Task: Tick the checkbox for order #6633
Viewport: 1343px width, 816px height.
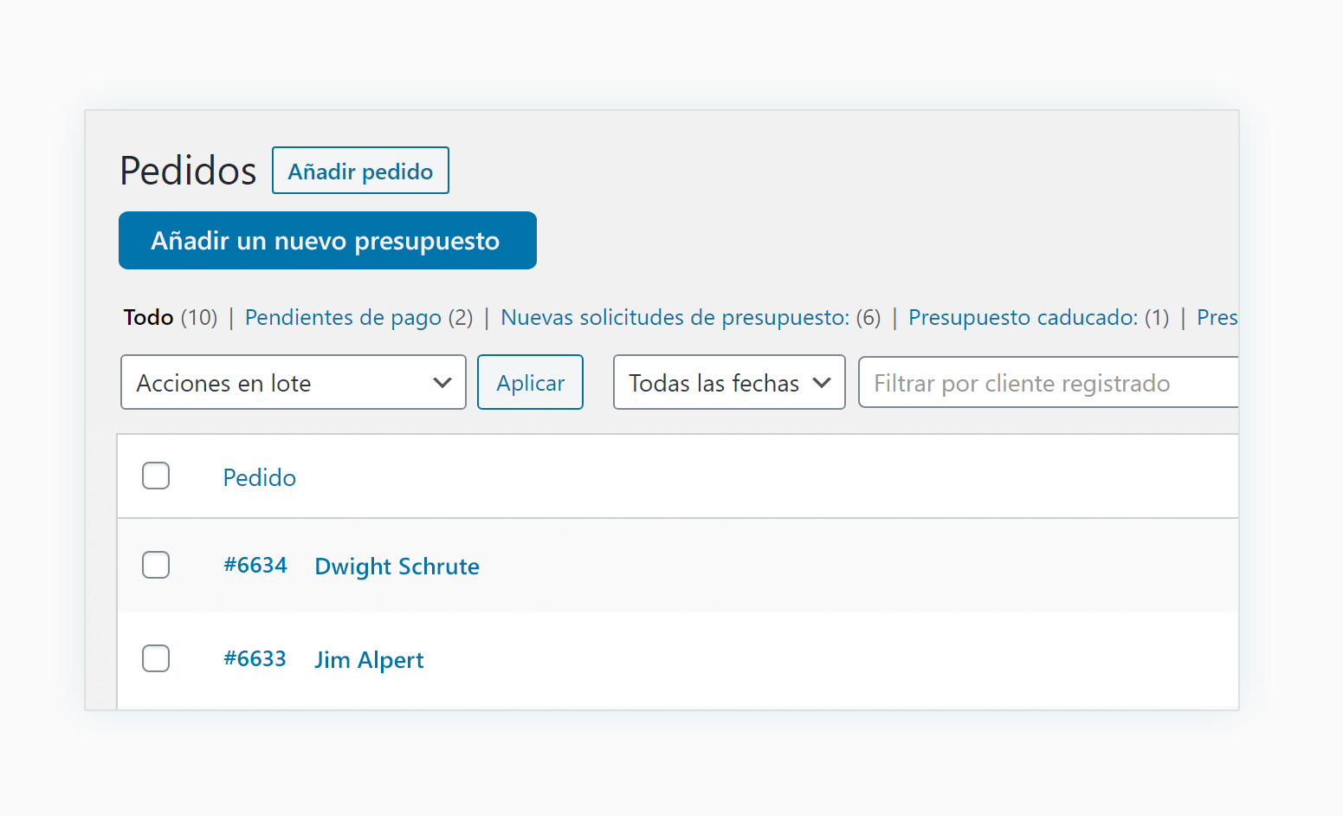Action: click(156, 658)
